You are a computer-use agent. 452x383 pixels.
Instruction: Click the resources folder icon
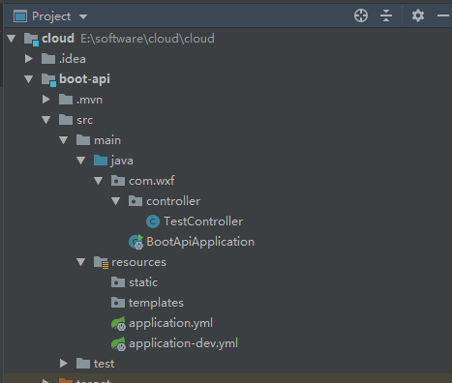click(101, 262)
